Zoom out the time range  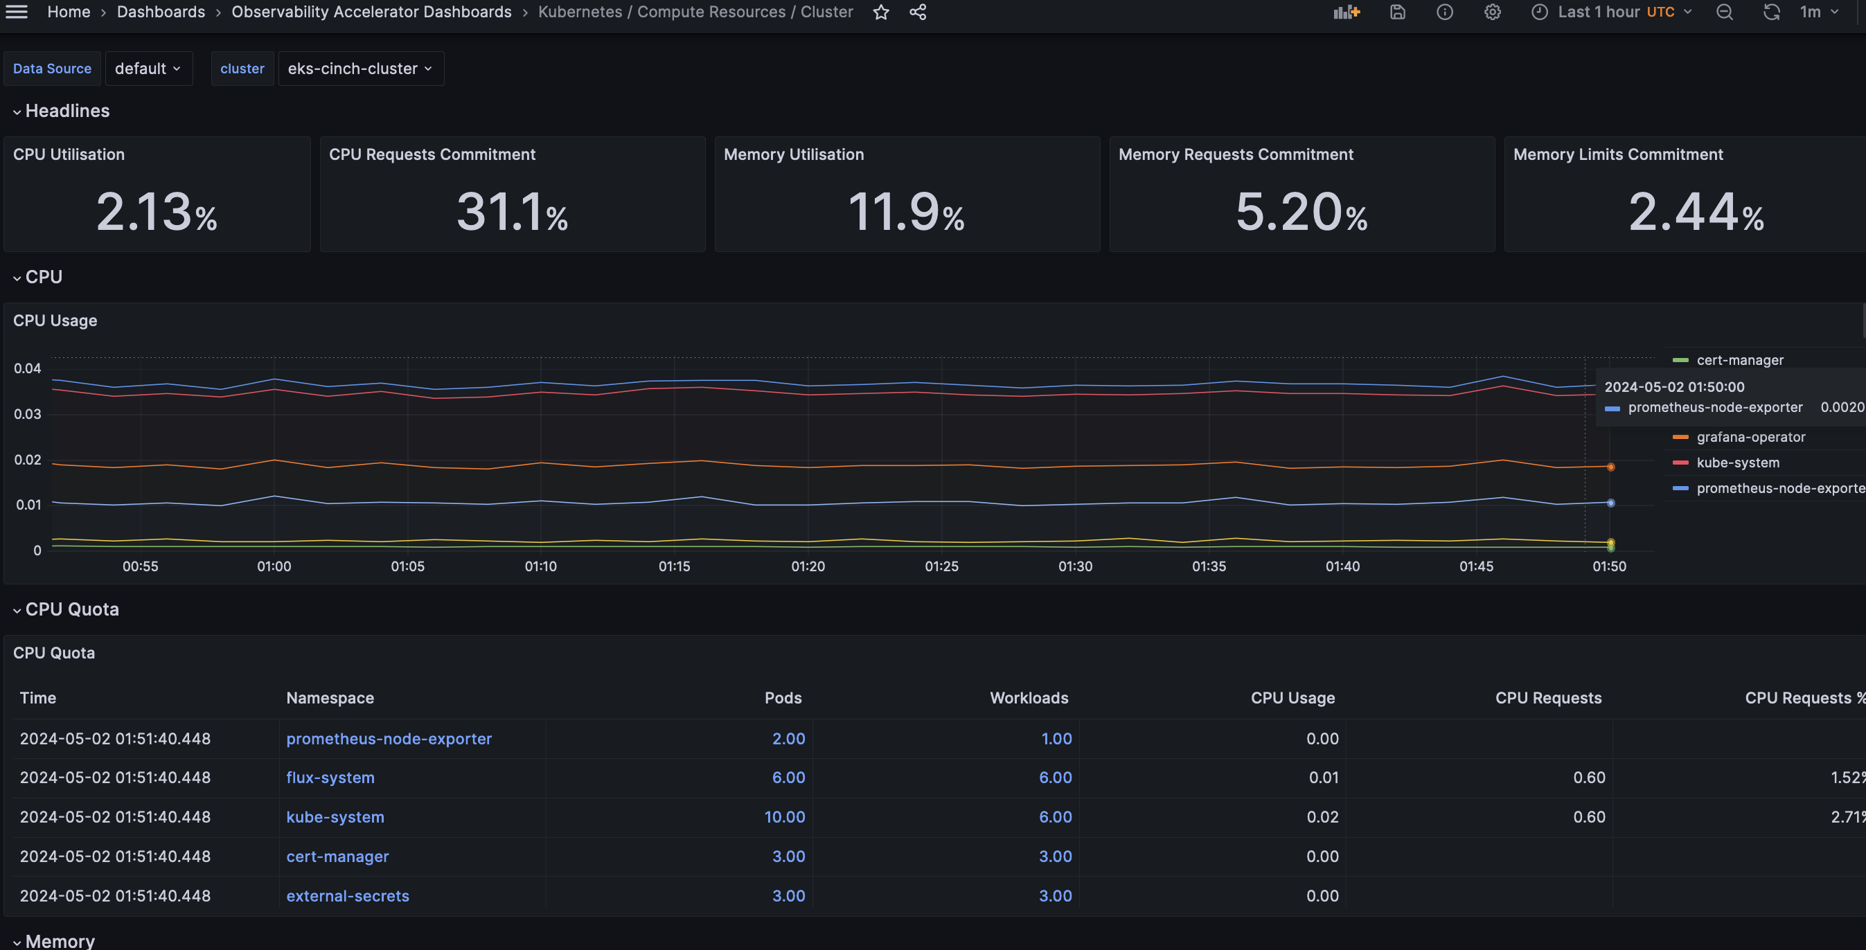click(x=1725, y=12)
